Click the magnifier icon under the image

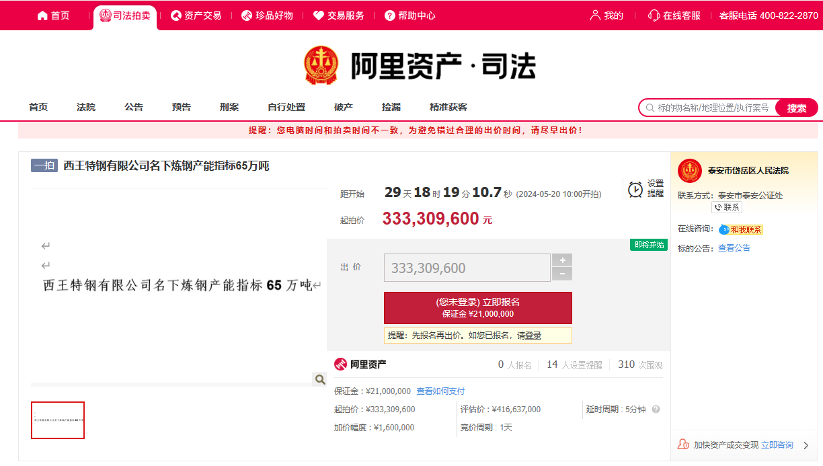(320, 380)
